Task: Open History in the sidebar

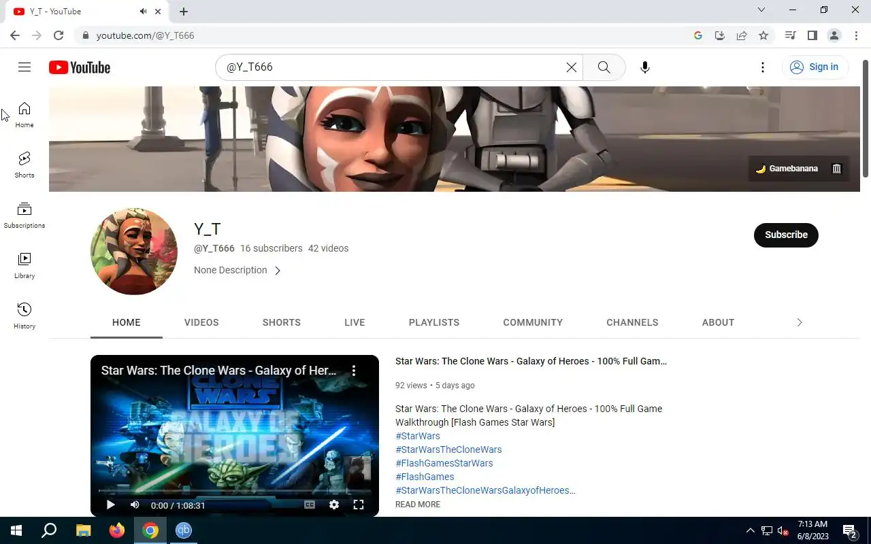Action: [24, 316]
